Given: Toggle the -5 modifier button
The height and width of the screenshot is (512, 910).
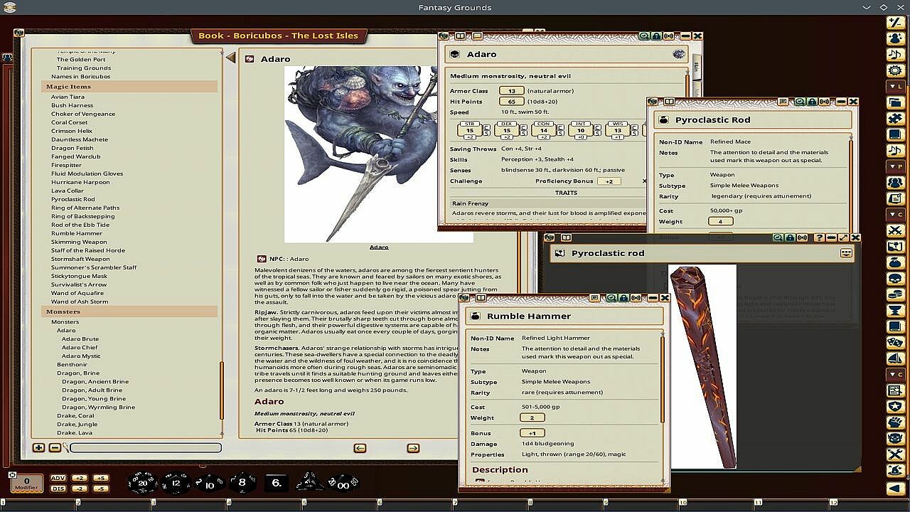Looking at the screenshot, I should click(100, 489).
